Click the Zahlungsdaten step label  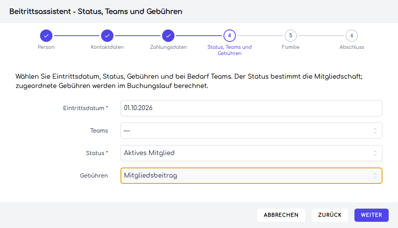(168, 47)
